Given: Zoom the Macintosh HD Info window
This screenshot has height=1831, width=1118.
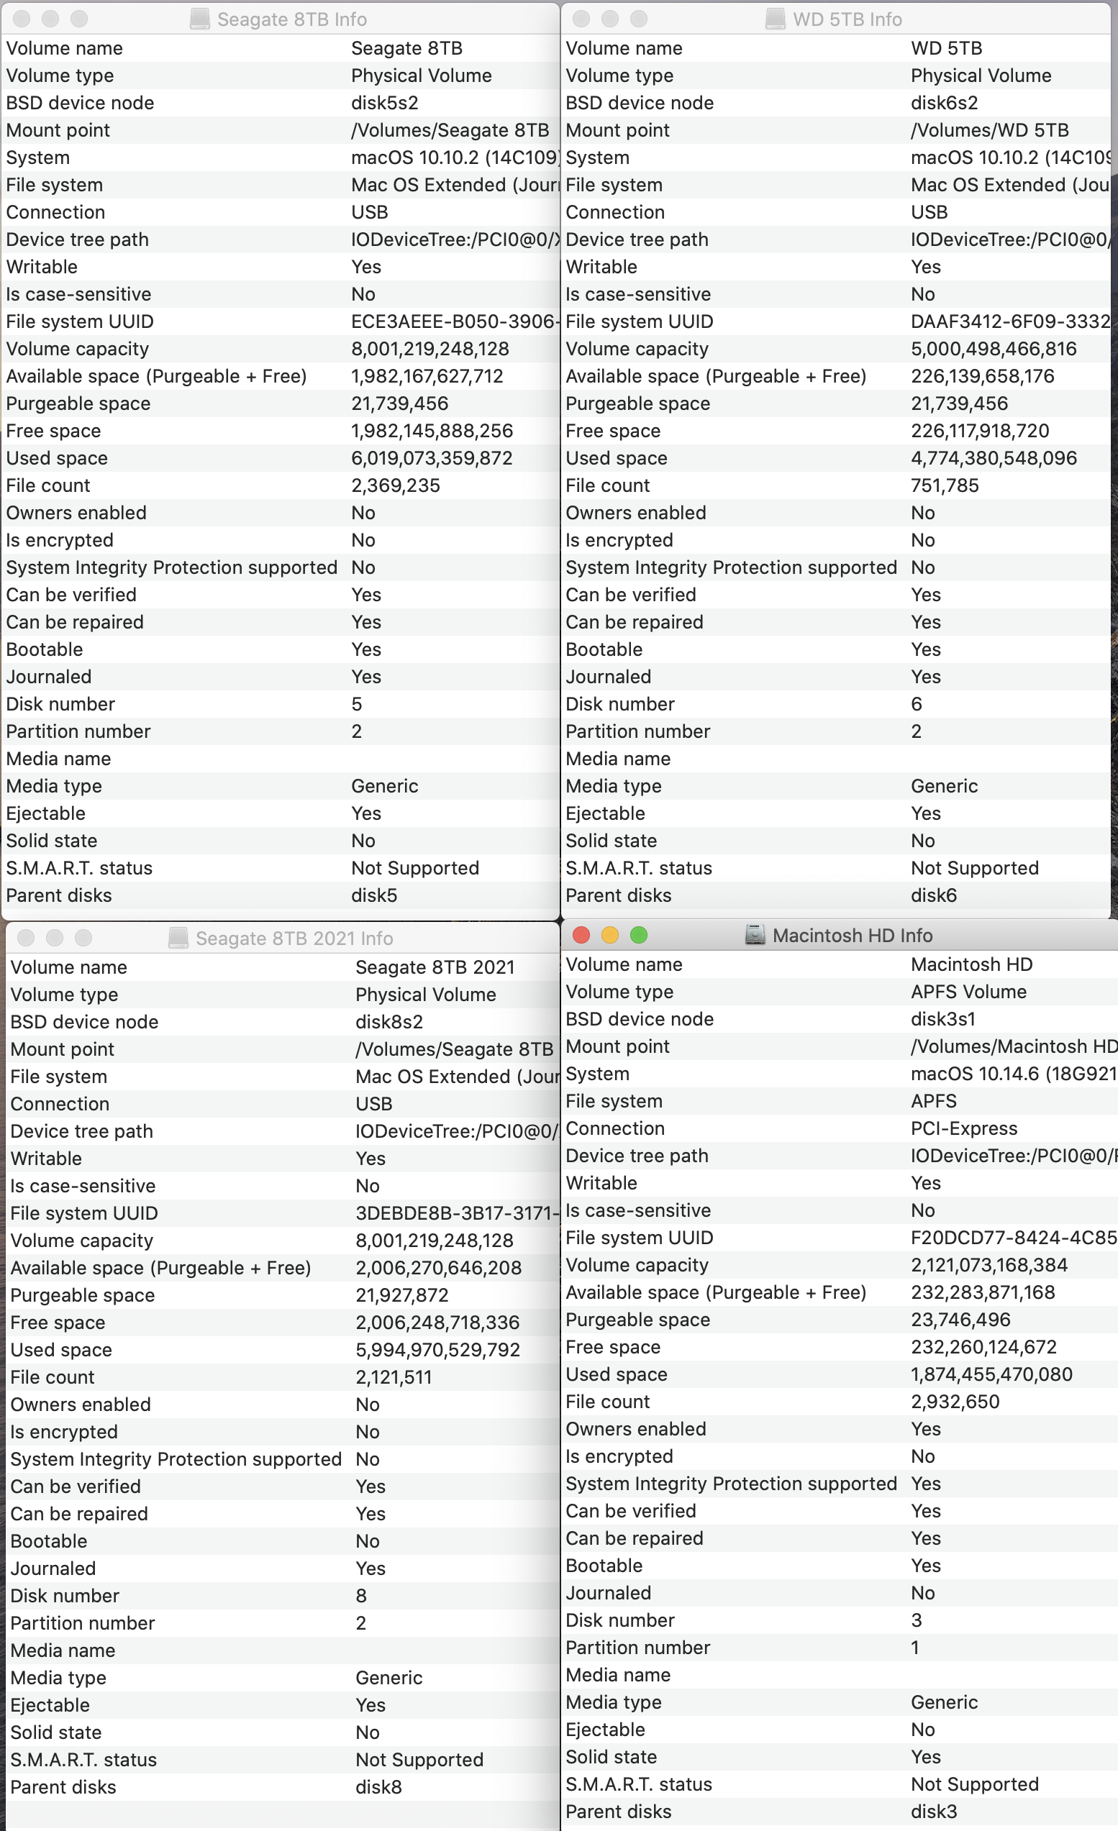Looking at the screenshot, I should 639,935.
